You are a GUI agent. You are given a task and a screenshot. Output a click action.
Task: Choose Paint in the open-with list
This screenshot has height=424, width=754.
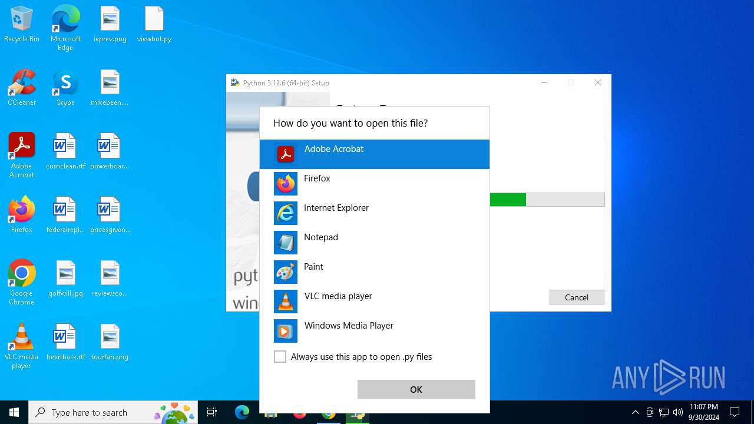(x=375, y=272)
